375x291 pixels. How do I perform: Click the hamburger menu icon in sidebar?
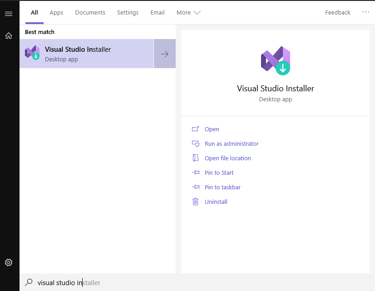coord(9,14)
